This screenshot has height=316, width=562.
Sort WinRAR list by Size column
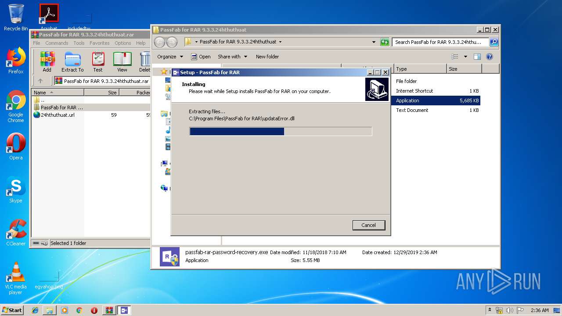click(x=101, y=93)
